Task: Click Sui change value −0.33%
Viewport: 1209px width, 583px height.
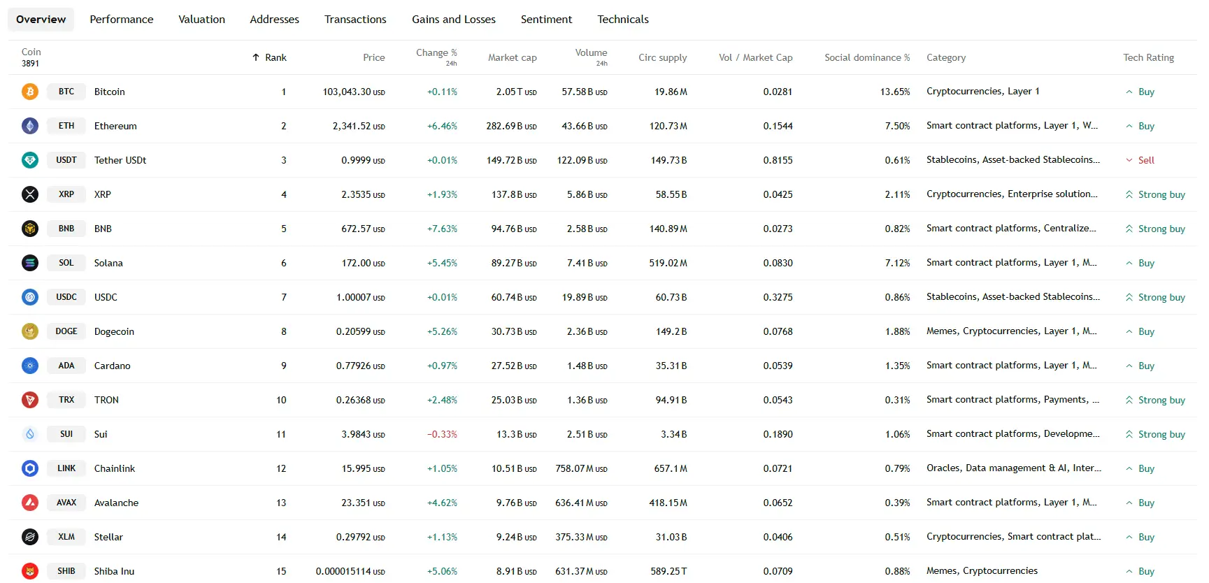Action: (x=442, y=434)
